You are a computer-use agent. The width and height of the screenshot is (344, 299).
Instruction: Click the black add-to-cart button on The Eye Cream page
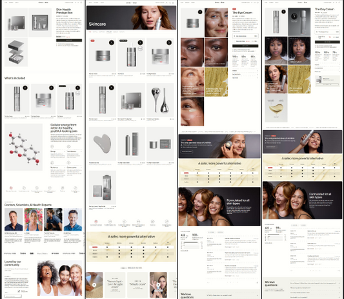pyautogui.click(x=245, y=46)
